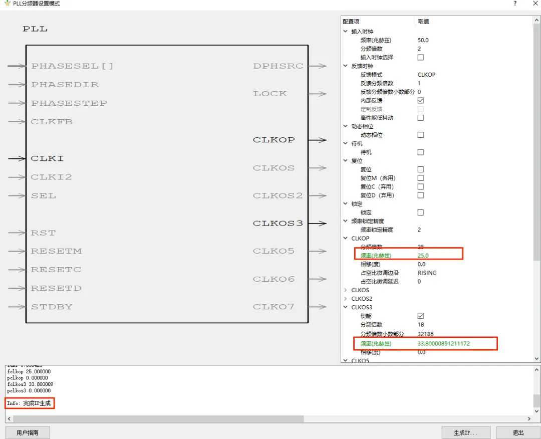Click the log panel scroll-down arrow
The image size is (541, 439).
(x=536, y=411)
